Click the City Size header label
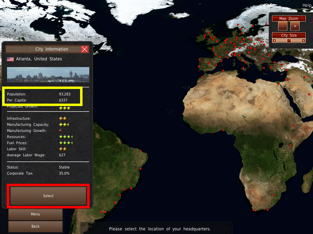Viewport: 313px width, 234px height. (x=289, y=35)
